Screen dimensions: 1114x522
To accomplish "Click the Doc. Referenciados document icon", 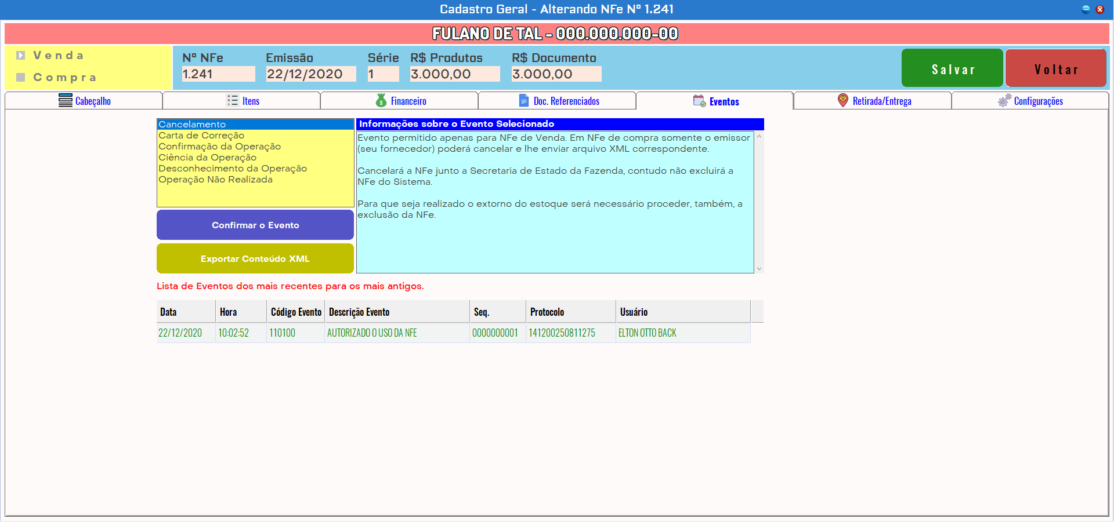I will coord(524,101).
